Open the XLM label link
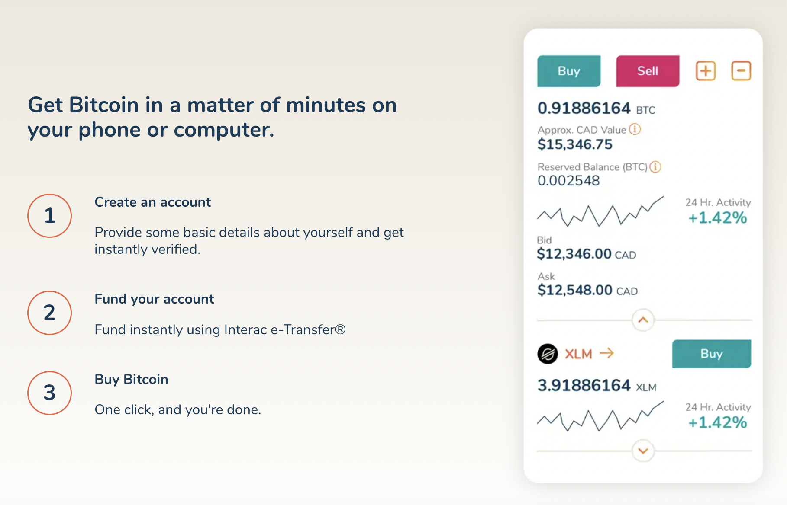787x505 pixels. 578,354
